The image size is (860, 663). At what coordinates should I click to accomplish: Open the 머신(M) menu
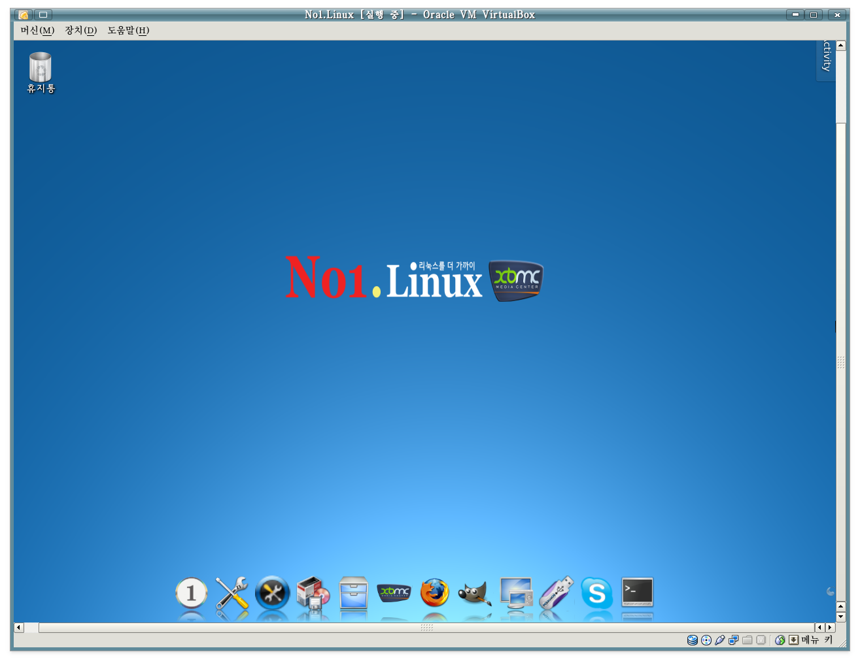coord(37,30)
